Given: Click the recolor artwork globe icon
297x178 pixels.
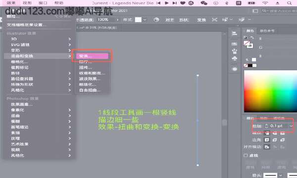Looking at the screenshot, I should 156,20.
